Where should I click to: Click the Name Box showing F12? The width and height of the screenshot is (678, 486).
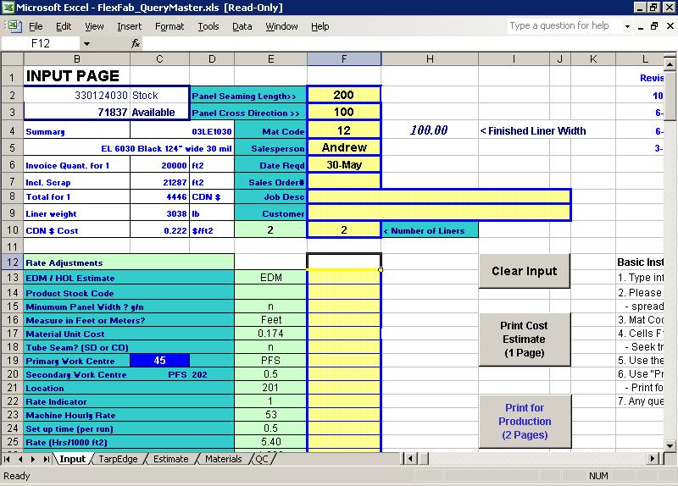click(41, 43)
